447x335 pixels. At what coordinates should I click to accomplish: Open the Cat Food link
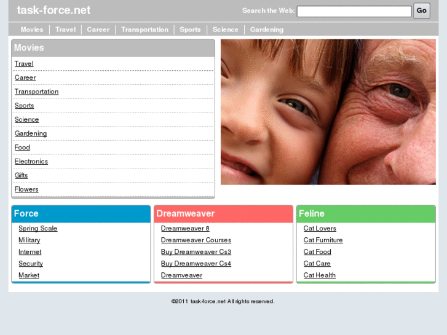click(x=317, y=252)
